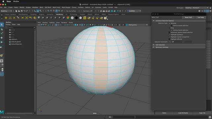
Task: Click the Select button at panel bottom
Action: 164,113
